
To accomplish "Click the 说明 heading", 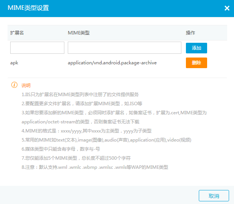I will [26, 85].
